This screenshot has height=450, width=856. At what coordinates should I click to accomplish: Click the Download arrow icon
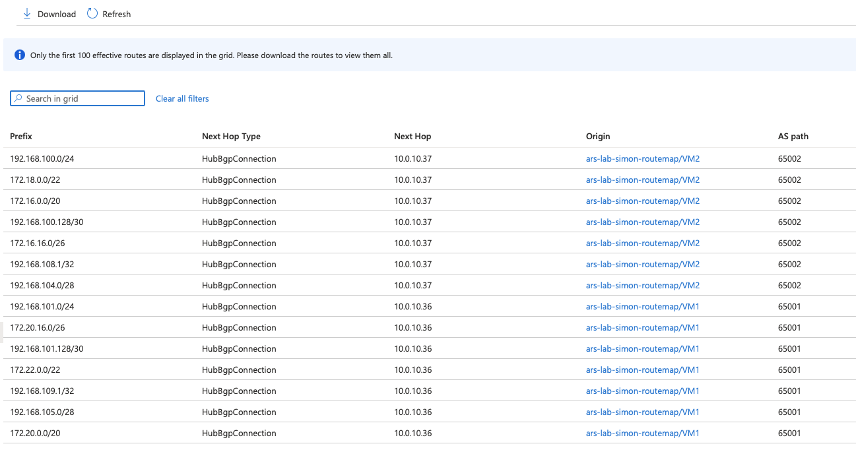[27, 14]
